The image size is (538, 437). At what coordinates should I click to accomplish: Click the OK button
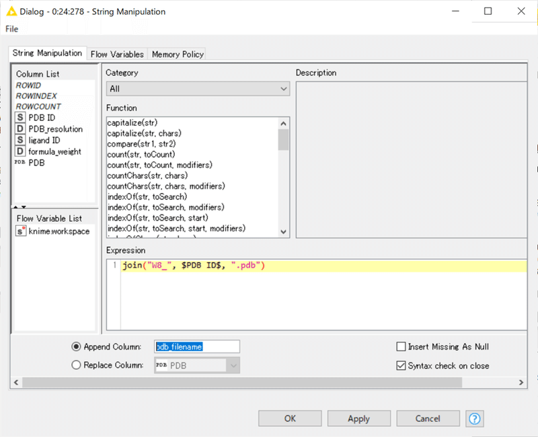pyautogui.click(x=290, y=418)
